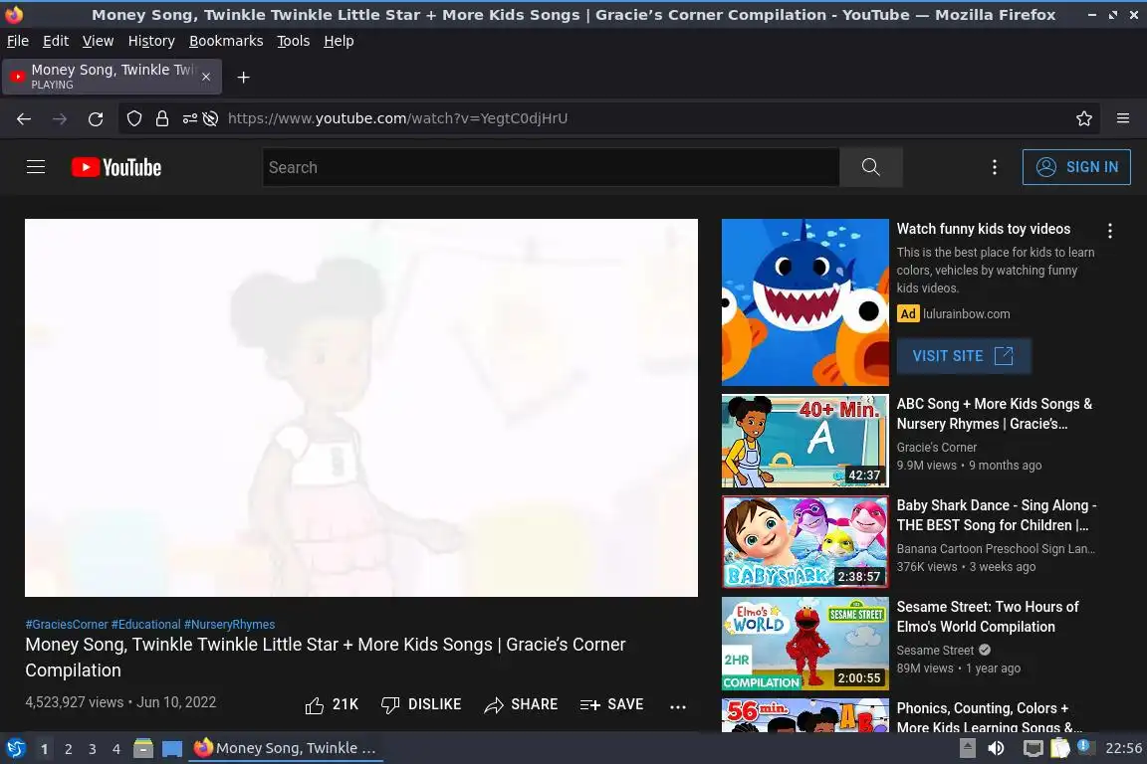The image size is (1147, 764).
Task: Like the video with thumbs up
Action: 332,704
